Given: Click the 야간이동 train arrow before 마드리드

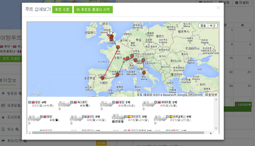Looking at the screenshot, I should 119,117.
